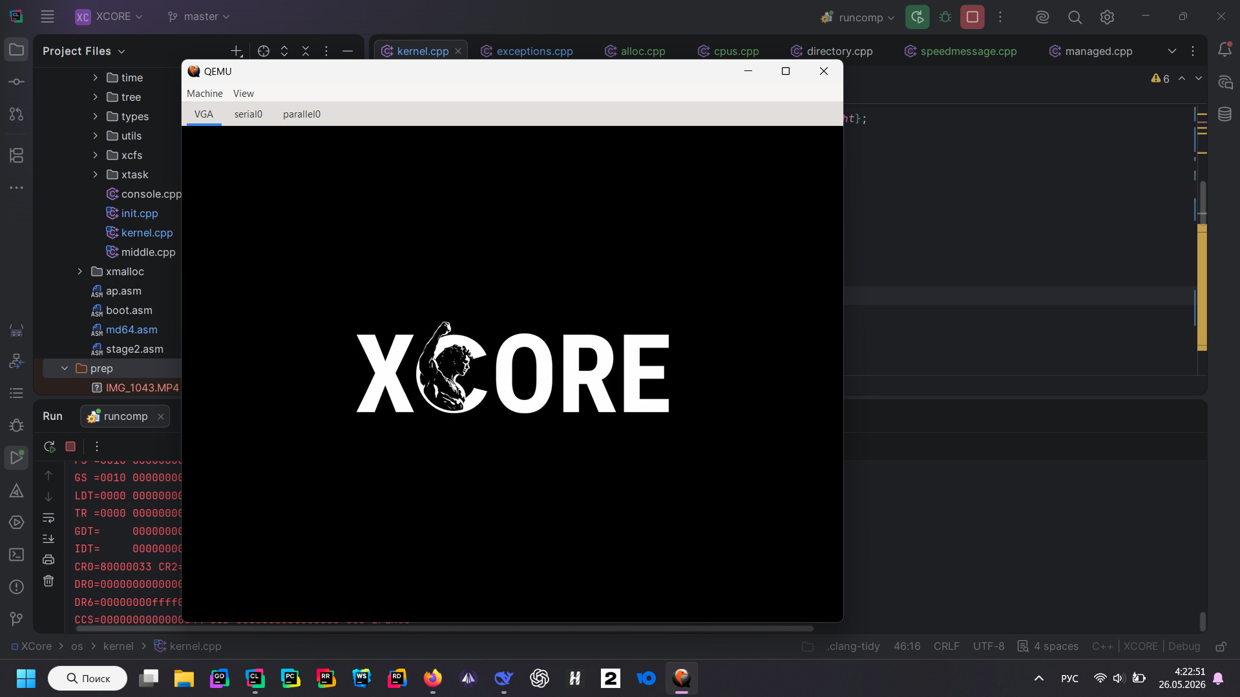Toggle the read-only lock in status bar
Viewport: 1240px width, 697px height.
click(1221, 646)
